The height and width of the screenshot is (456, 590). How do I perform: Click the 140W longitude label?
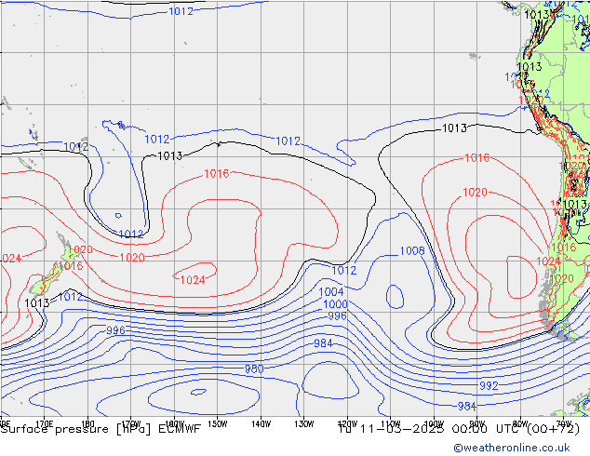click(261, 424)
